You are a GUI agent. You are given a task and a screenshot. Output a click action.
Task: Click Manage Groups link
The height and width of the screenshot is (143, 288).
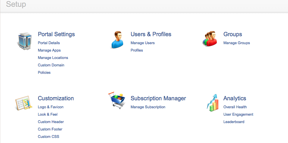(x=236, y=43)
